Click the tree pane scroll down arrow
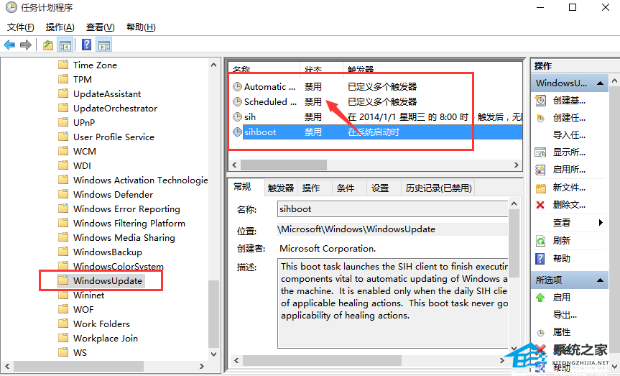Screen dimensions: 620x376 214,354
